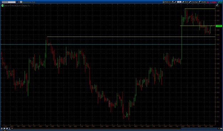Select the crosshair pan tool at bottom left
The height and width of the screenshot is (131, 223).
[x=2, y=129]
